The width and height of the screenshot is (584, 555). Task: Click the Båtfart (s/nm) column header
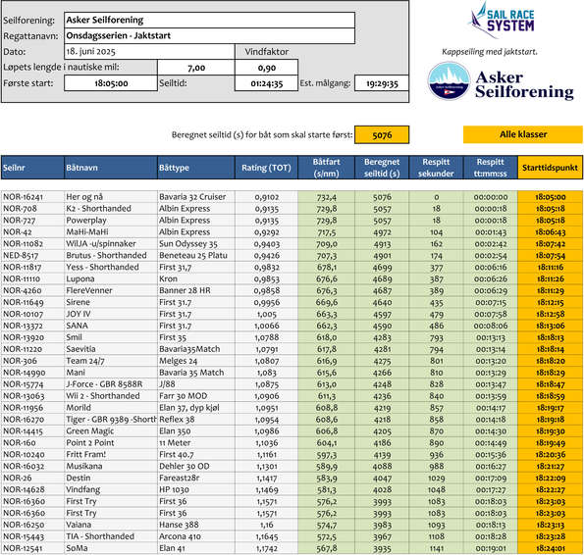[x=326, y=168]
